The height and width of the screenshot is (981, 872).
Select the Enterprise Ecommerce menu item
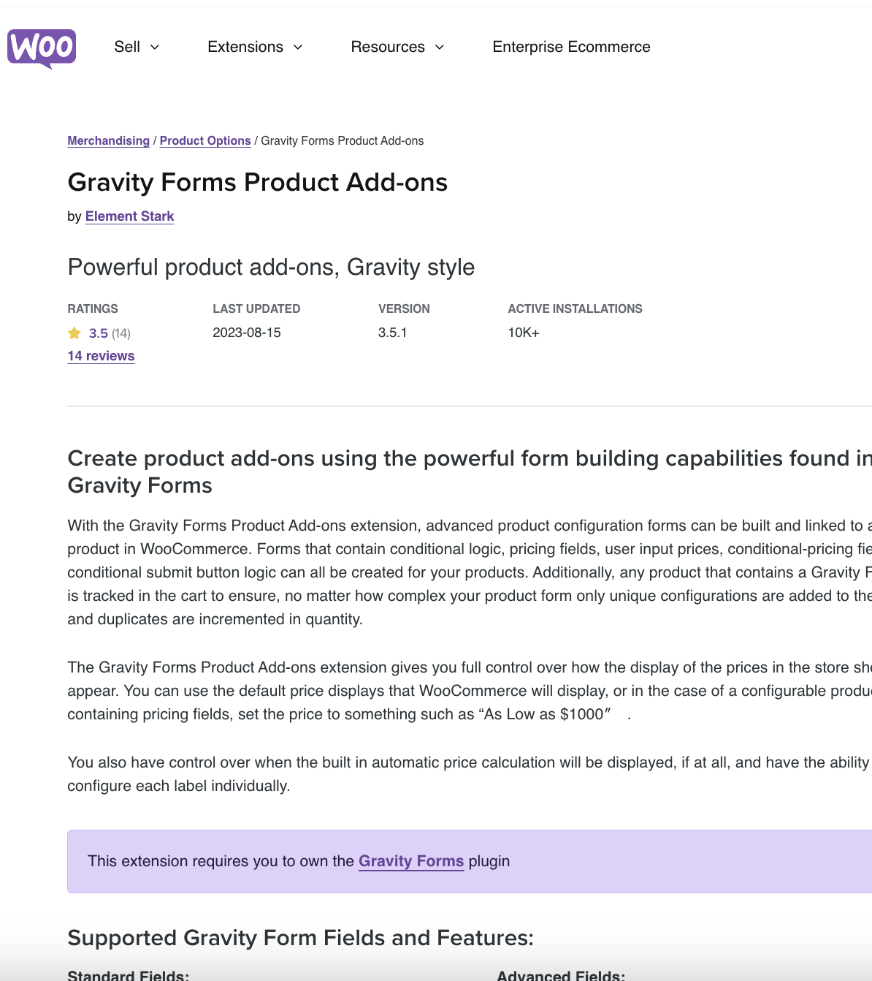(x=571, y=47)
